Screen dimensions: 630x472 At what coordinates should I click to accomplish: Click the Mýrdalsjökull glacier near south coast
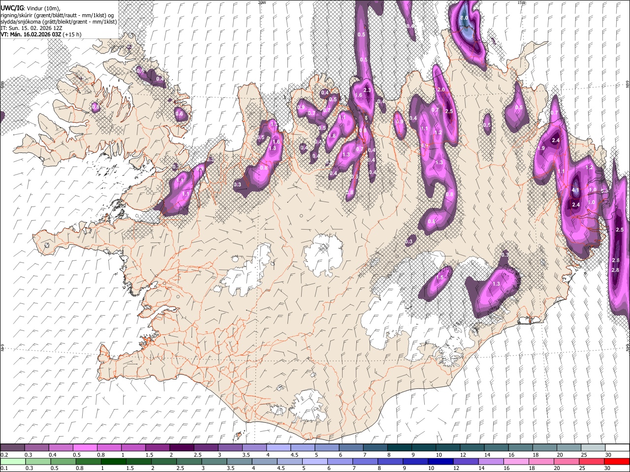click(307, 406)
